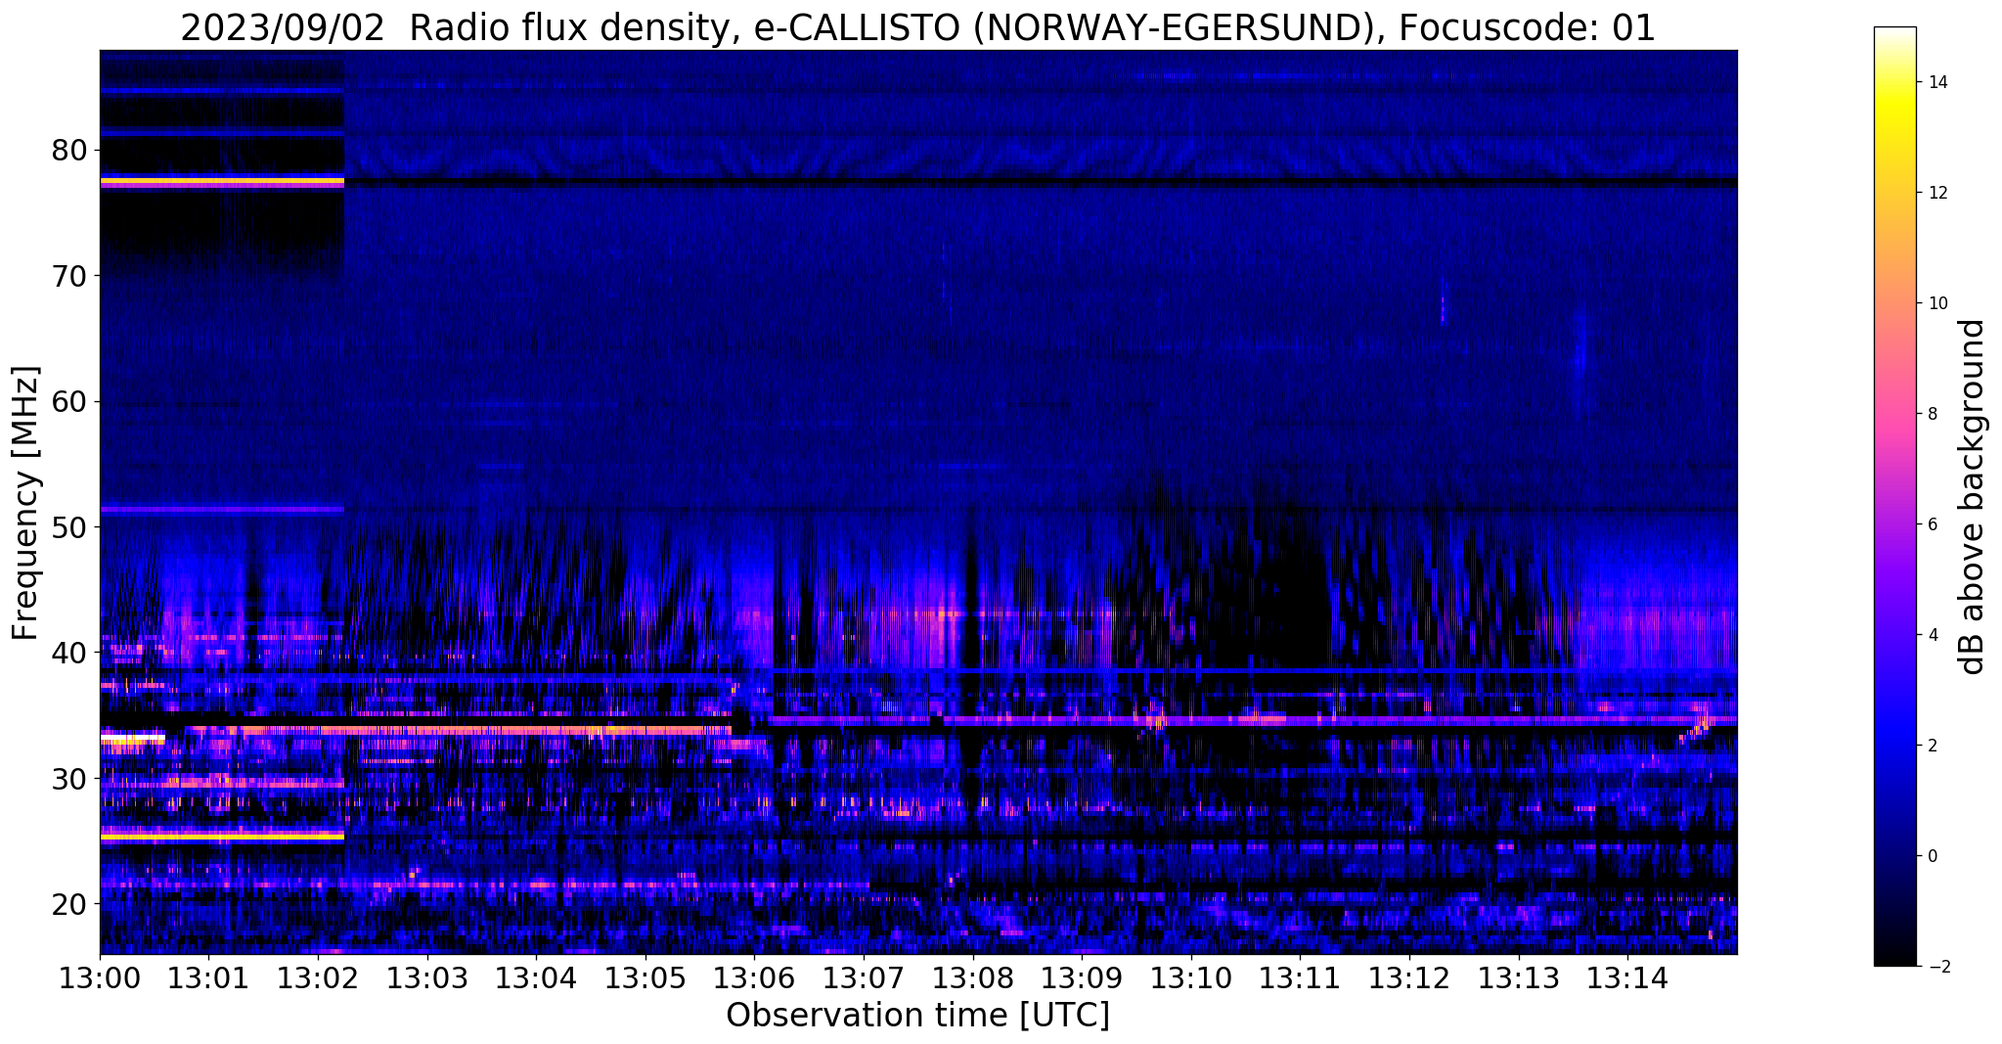Screen dimensions: 2002x1044
Task: Click the colorbar tick value 10
Action: click(1936, 303)
